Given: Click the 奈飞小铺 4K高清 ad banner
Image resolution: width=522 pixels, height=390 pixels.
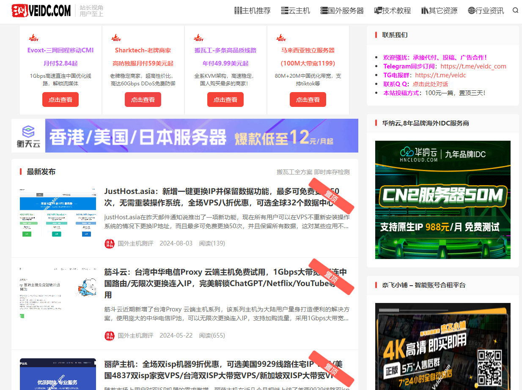Looking at the screenshot, I should click(x=443, y=346).
